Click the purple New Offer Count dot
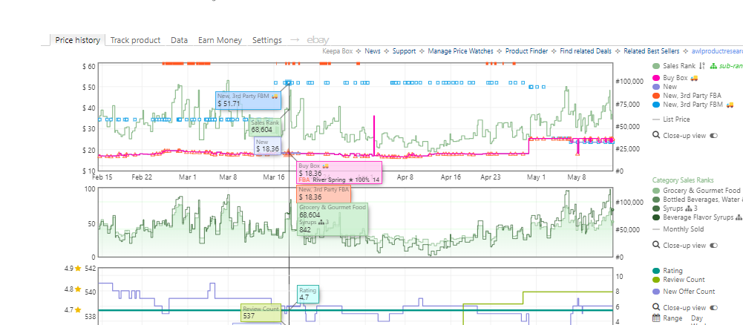743x325 pixels. pyautogui.click(x=656, y=292)
